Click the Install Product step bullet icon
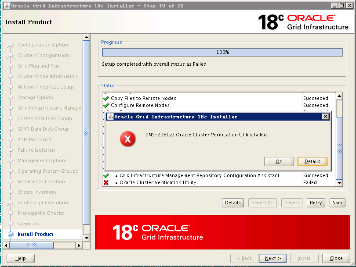The width and height of the screenshot is (356, 267). [11, 234]
